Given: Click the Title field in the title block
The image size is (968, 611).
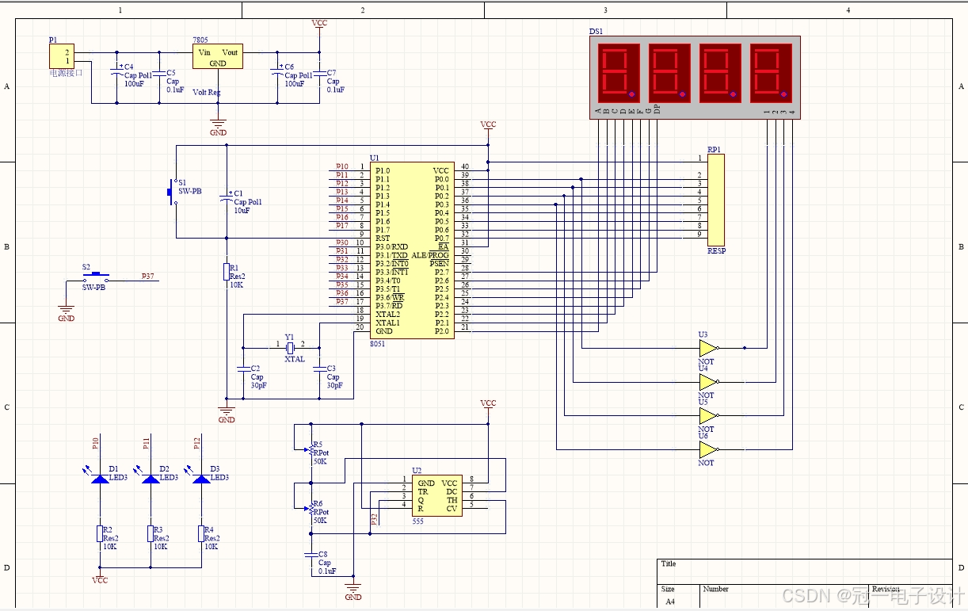Looking at the screenshot, I should (669, 564).
